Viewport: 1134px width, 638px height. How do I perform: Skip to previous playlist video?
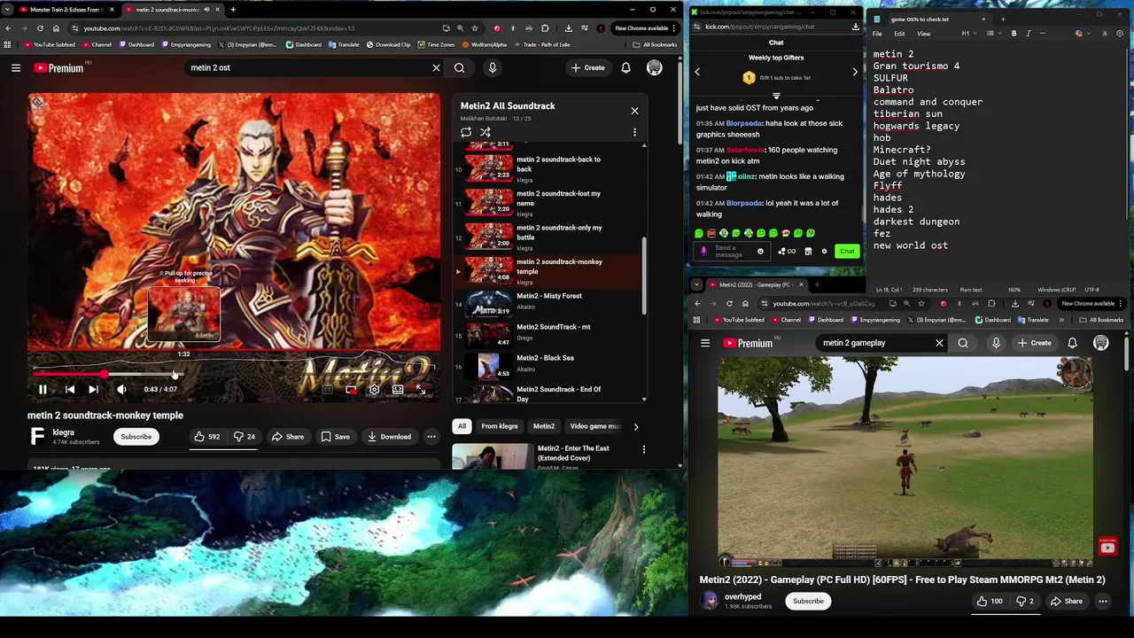point(70,389)
